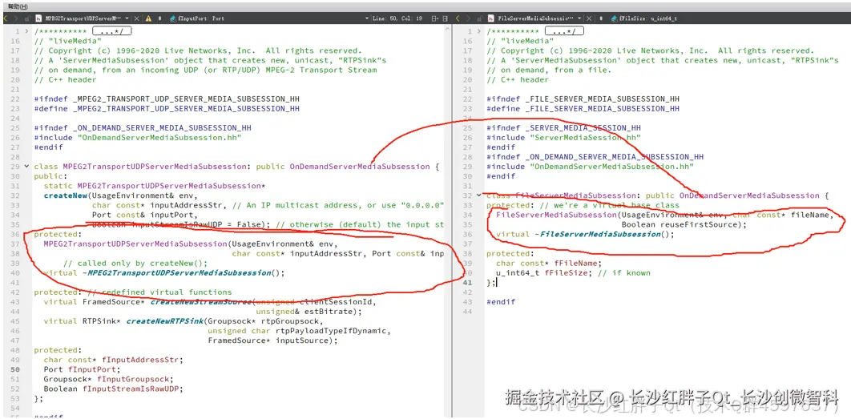Click "FramedSource* inputSource);" at line 47
The image size is (851, 419).
(x=272, y=340)
